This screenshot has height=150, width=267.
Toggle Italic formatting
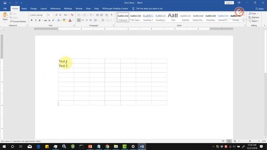(x=35, y=20)
